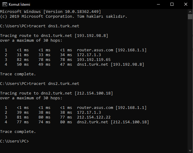Click the Command Prompt system menu icon

pos(5,4)
